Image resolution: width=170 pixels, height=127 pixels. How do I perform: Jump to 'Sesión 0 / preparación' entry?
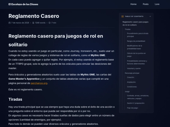136,103
